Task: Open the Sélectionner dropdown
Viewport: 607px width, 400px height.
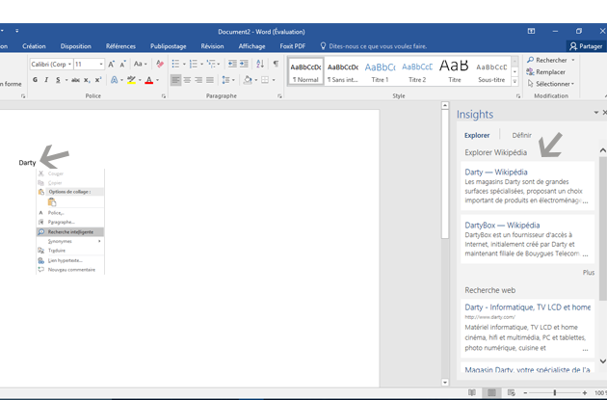Action: click(551, 84)
